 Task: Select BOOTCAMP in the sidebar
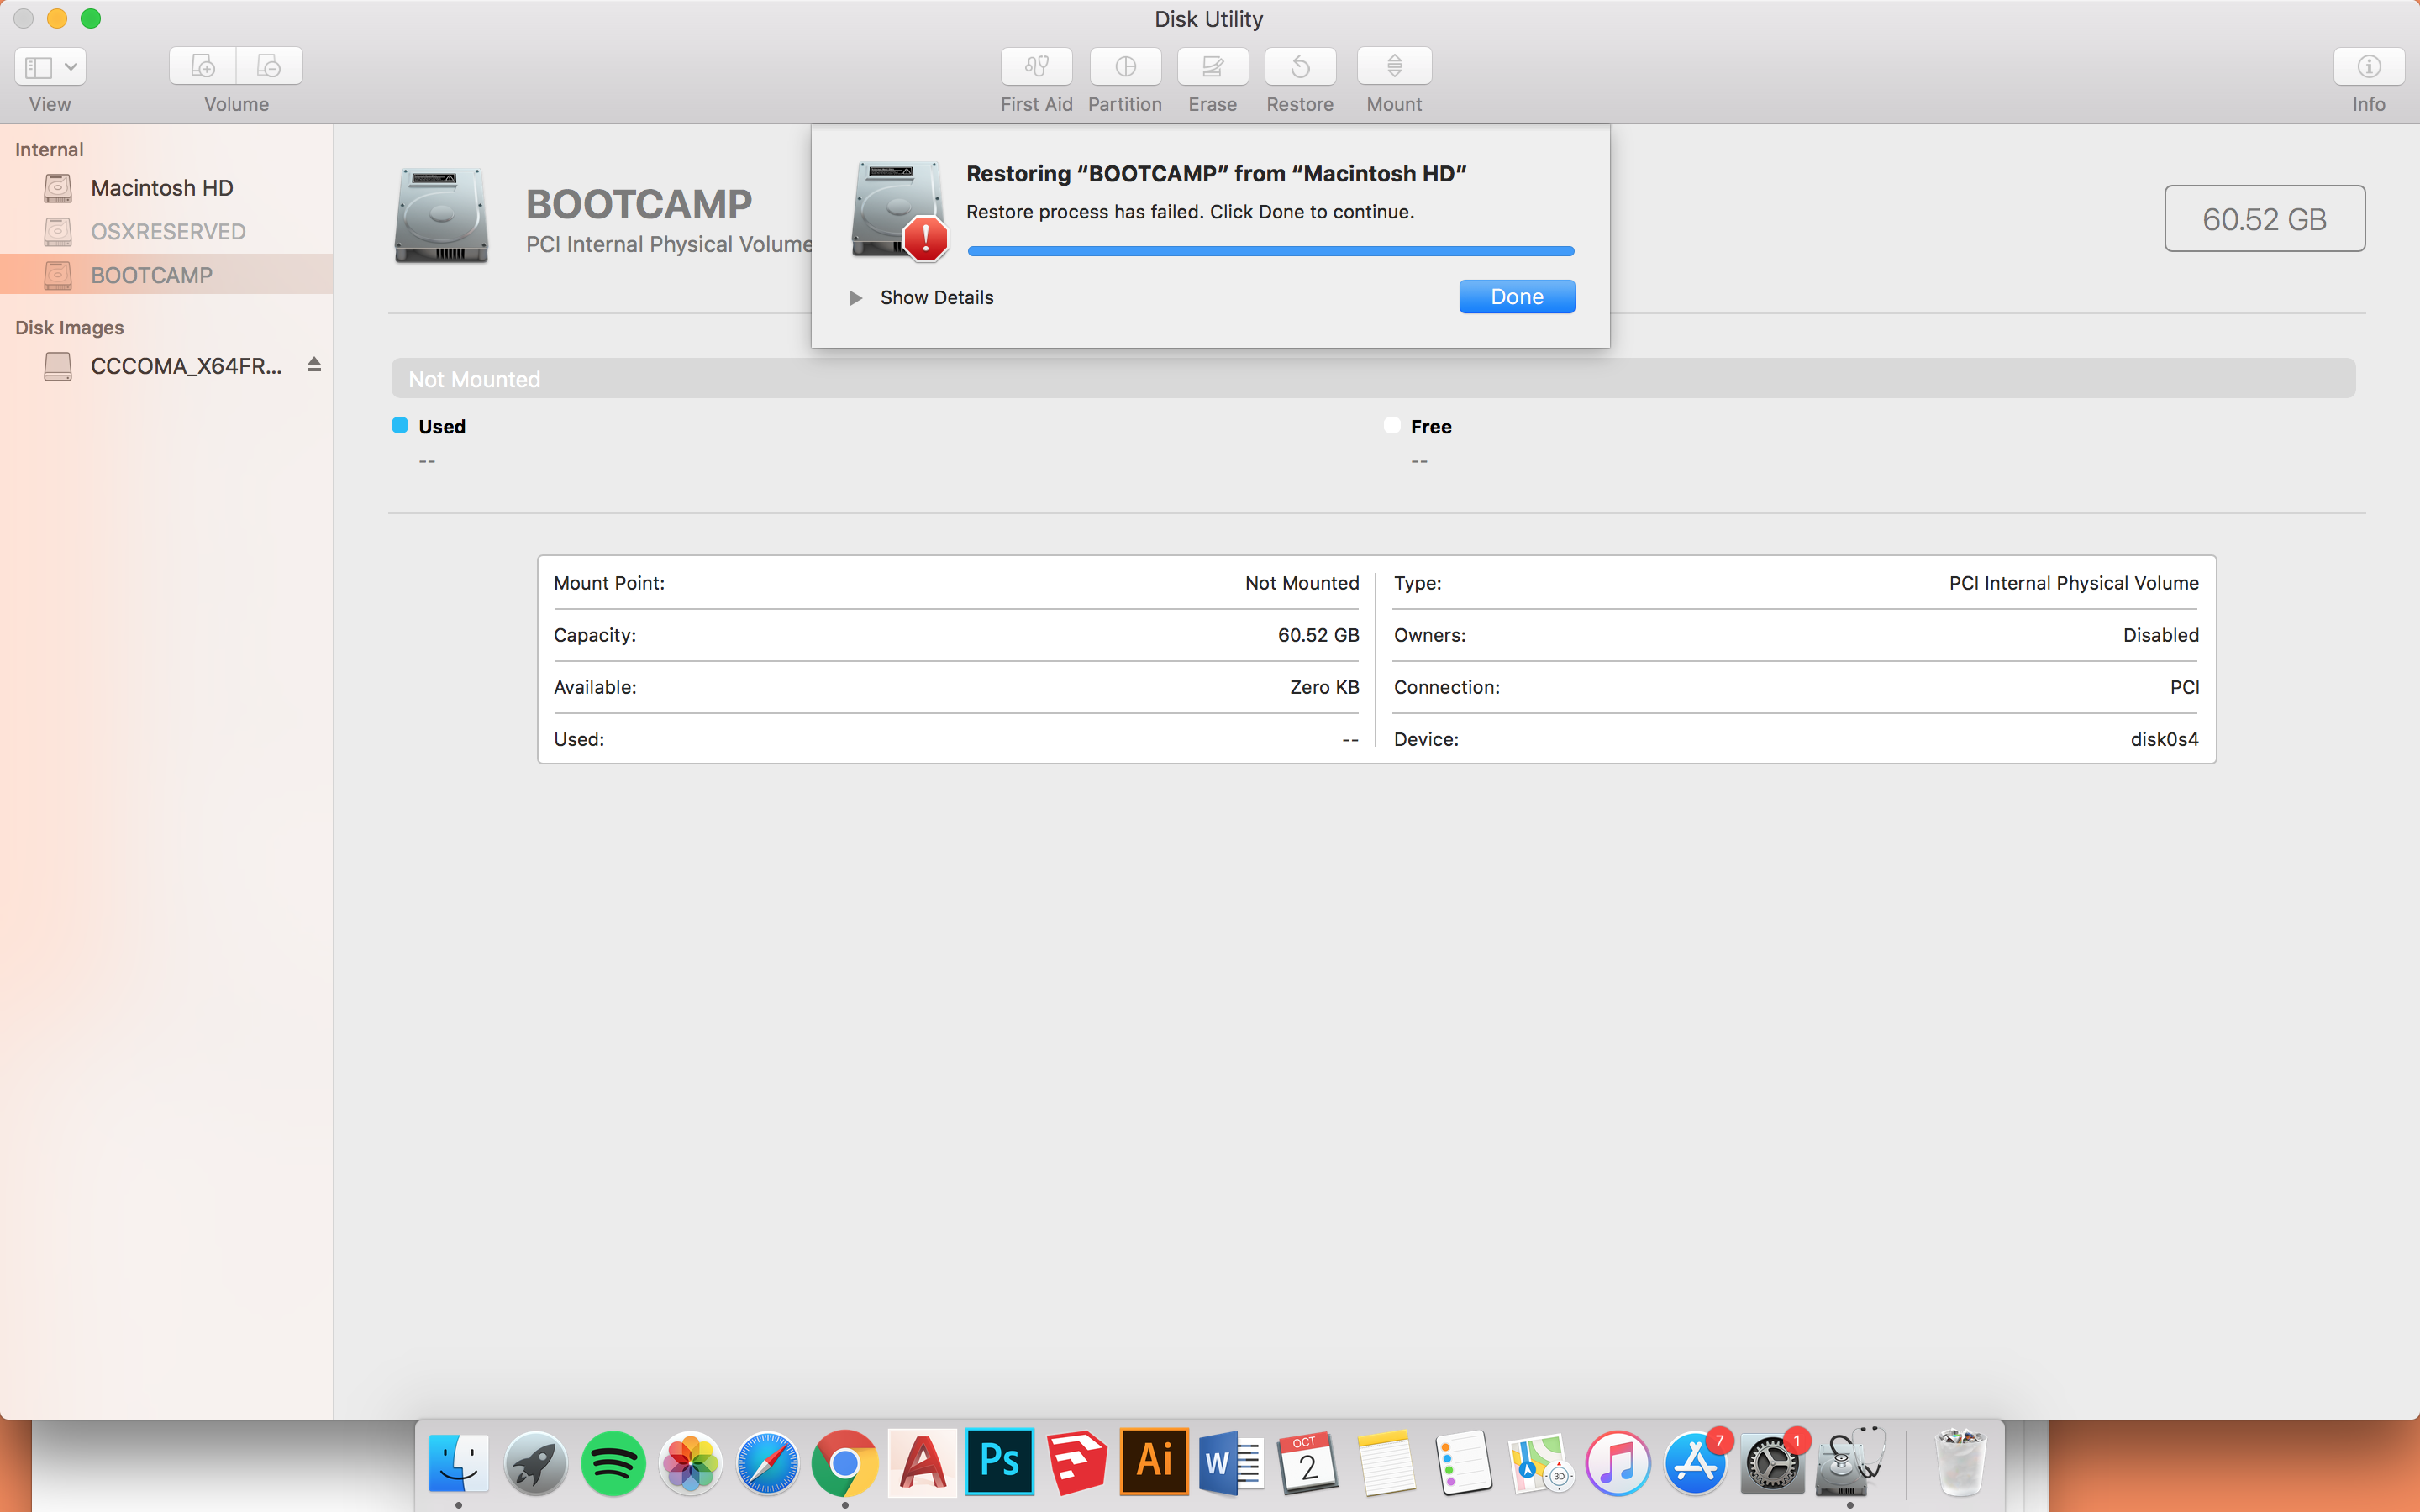point(152,275)
